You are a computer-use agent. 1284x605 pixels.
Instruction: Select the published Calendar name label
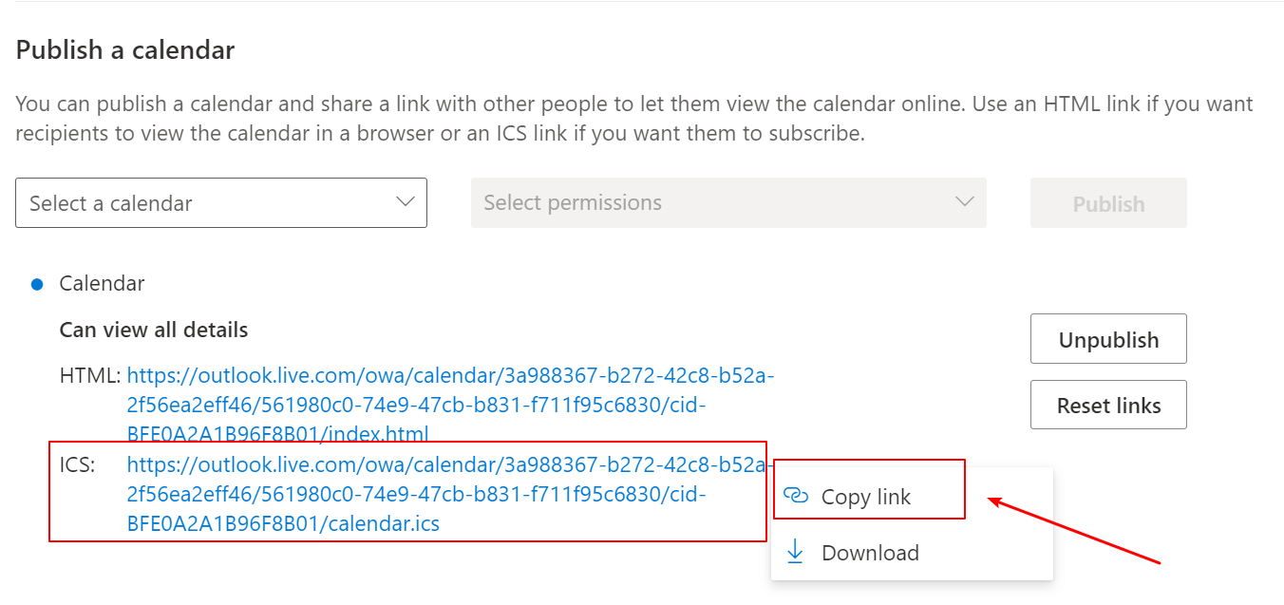pos(102,283)
